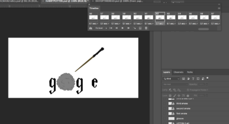Open Timeline panel menu icon
The height and width of the screenshot is (124, 229).
[219, 9]
